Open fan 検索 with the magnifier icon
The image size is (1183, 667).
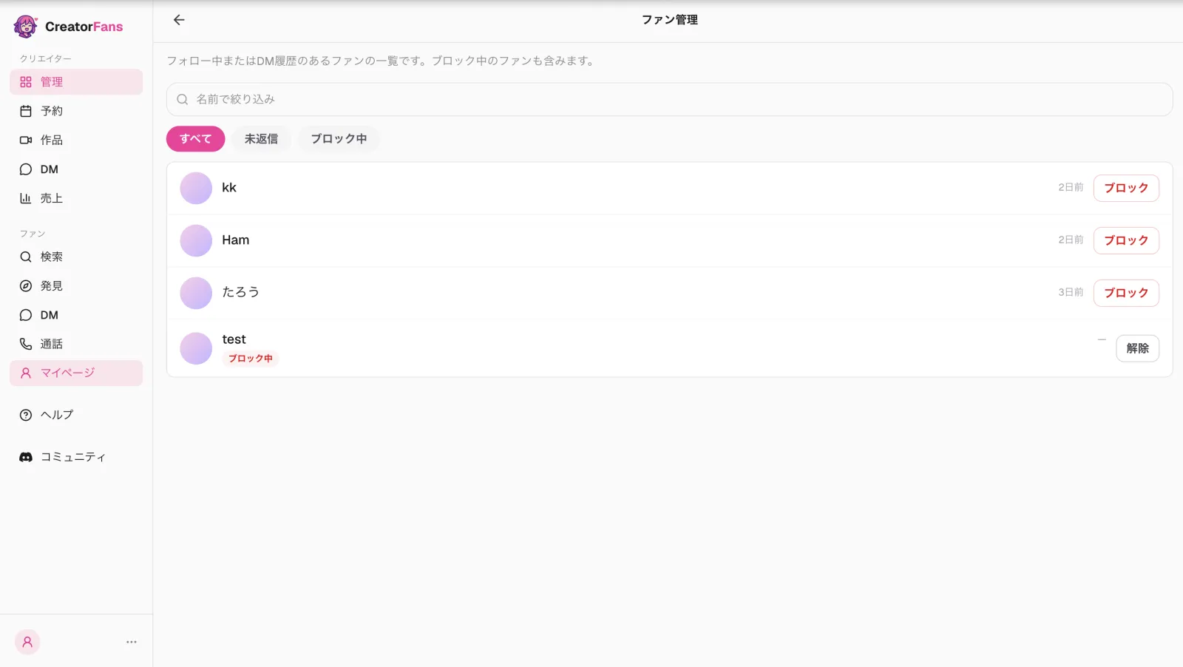pyautogui.click(x=26, y=257)
